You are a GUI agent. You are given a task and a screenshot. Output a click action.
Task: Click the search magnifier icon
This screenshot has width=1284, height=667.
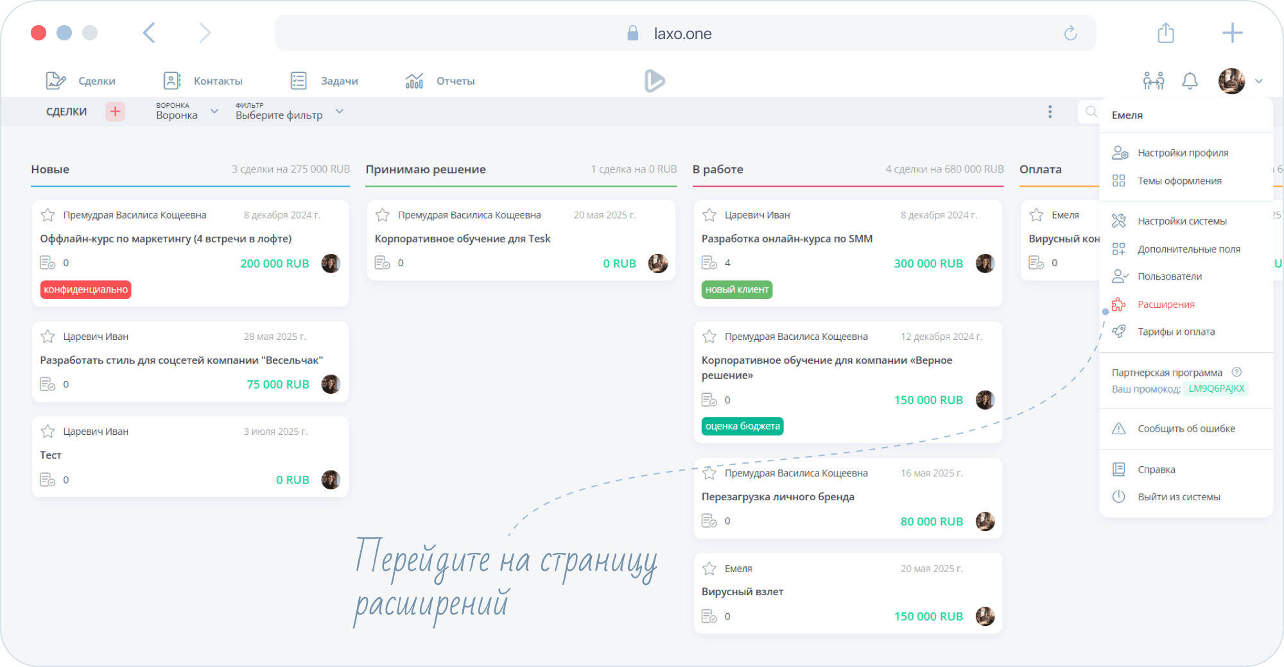tap(1091, 112)
